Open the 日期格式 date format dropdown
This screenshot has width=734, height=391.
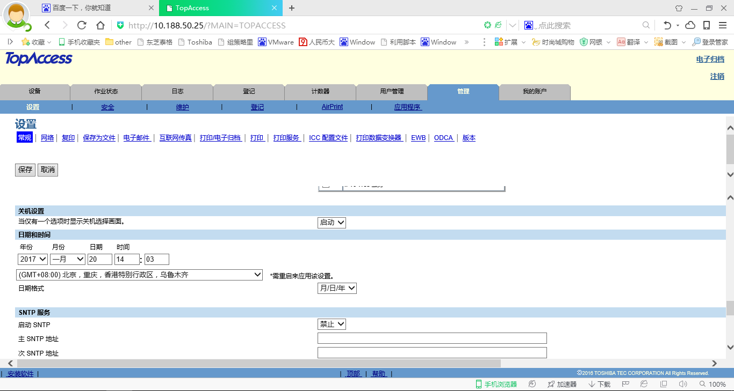click(337, 288)
